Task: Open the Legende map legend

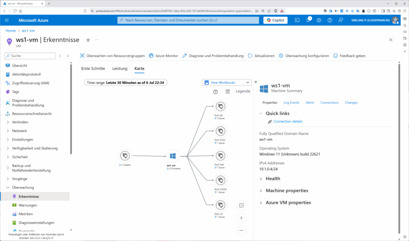Action: [243, 91]
